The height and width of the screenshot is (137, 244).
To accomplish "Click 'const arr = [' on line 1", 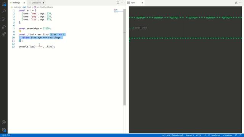I will [x=27, y=10].
